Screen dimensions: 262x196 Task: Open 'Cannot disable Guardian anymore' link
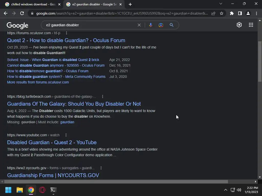pos(56,65)
